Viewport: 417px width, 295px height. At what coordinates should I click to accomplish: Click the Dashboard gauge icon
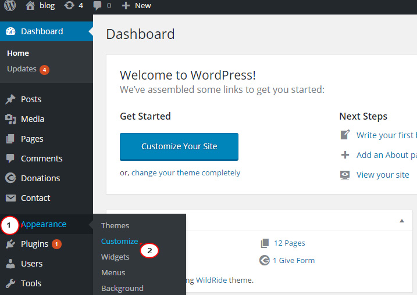point(10,31)
